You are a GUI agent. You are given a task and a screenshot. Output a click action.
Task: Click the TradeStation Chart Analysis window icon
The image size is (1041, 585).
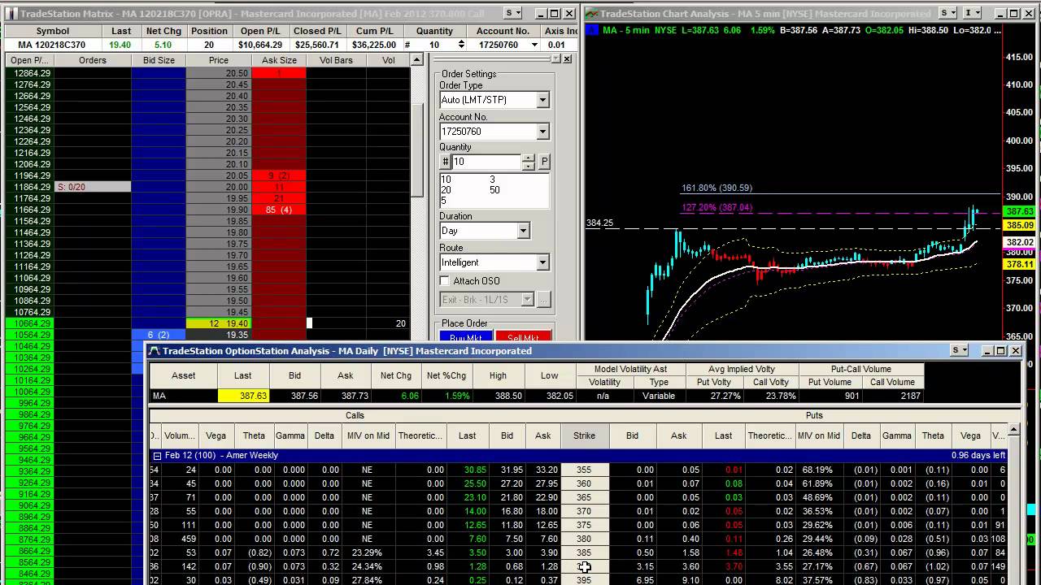(x=592, y=14)
